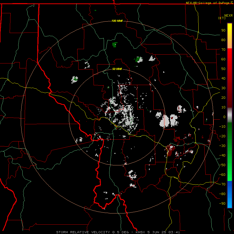This screenshot has height=234, width=234.
Task: Click the NEXR label above the scale
Action: click(x=228, y=16)
